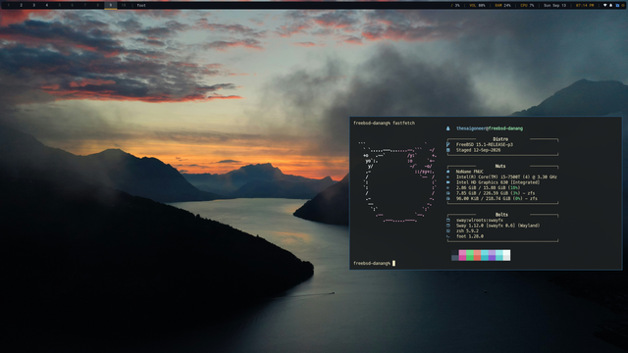Click the white color block in palette
Screen dimensions: 628x353
click(506, 255)
